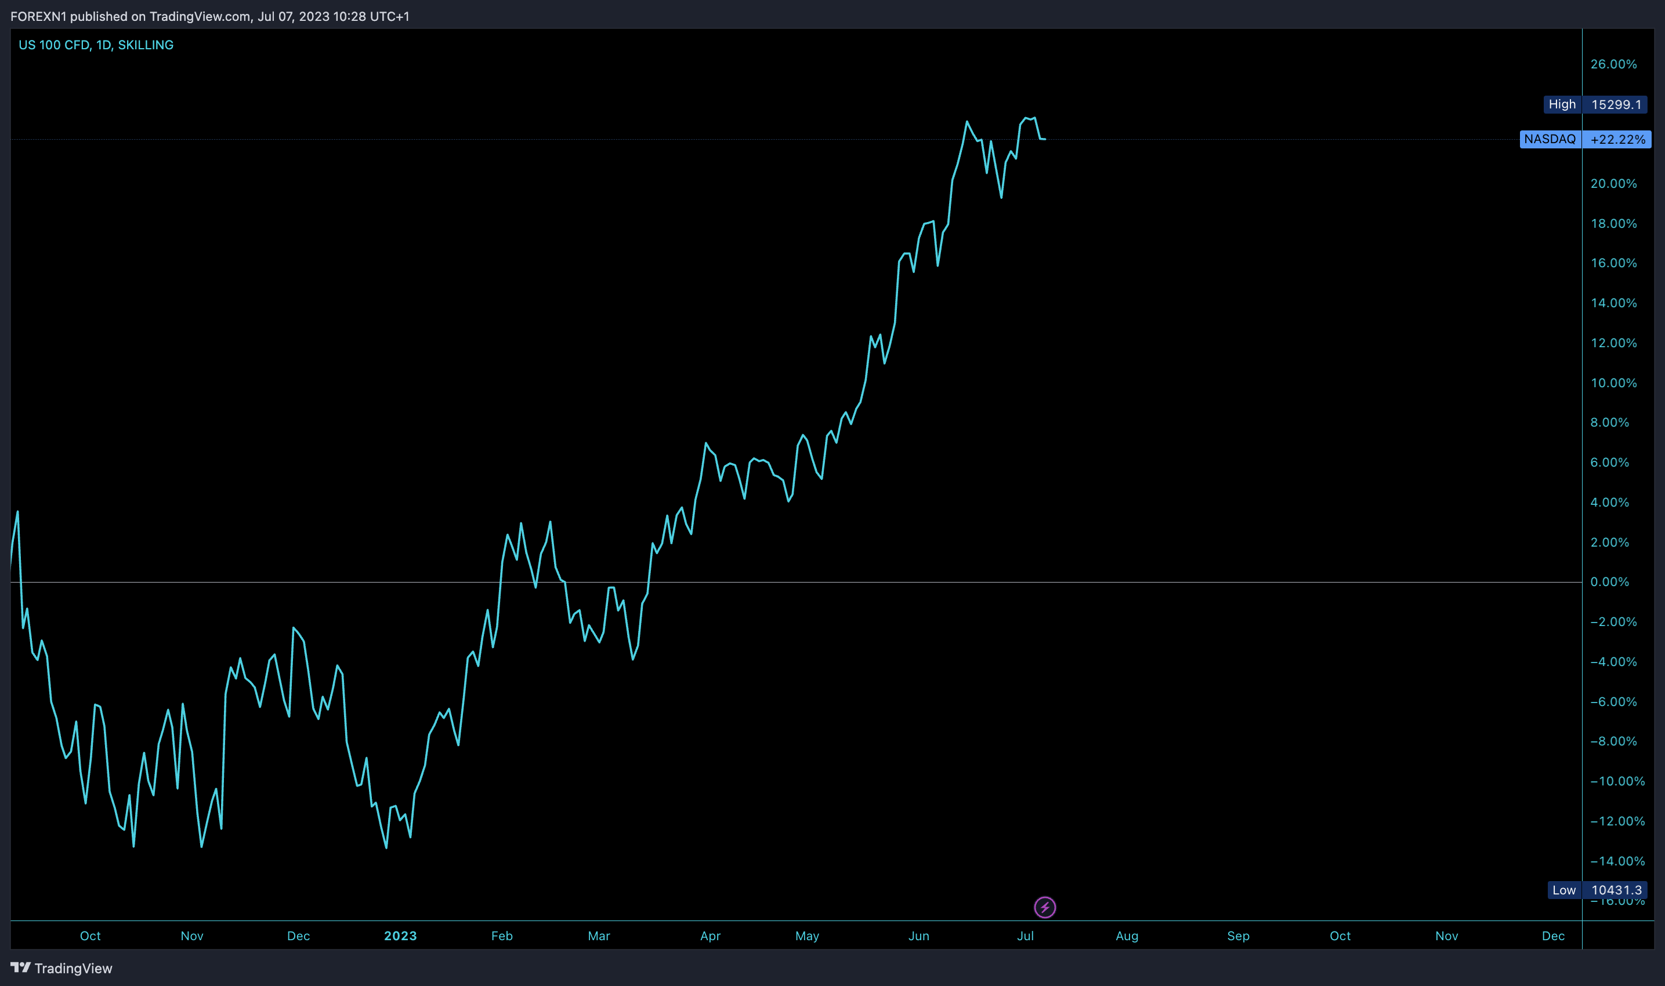Viewport: 1665px width, 986px height.
Task: Click the Mar label on time axis
Action: point(599,936)
